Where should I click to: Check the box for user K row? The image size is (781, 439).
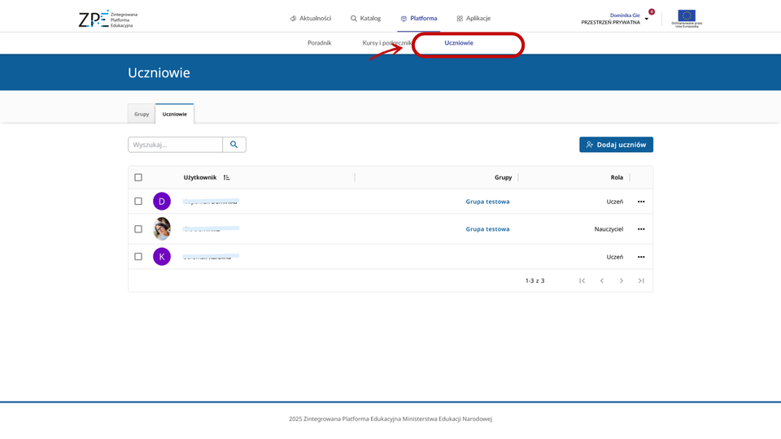(x=138, y=257)
